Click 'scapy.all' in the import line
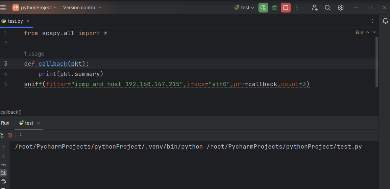This screenshot has width=390, height=189. click(59, 33)
